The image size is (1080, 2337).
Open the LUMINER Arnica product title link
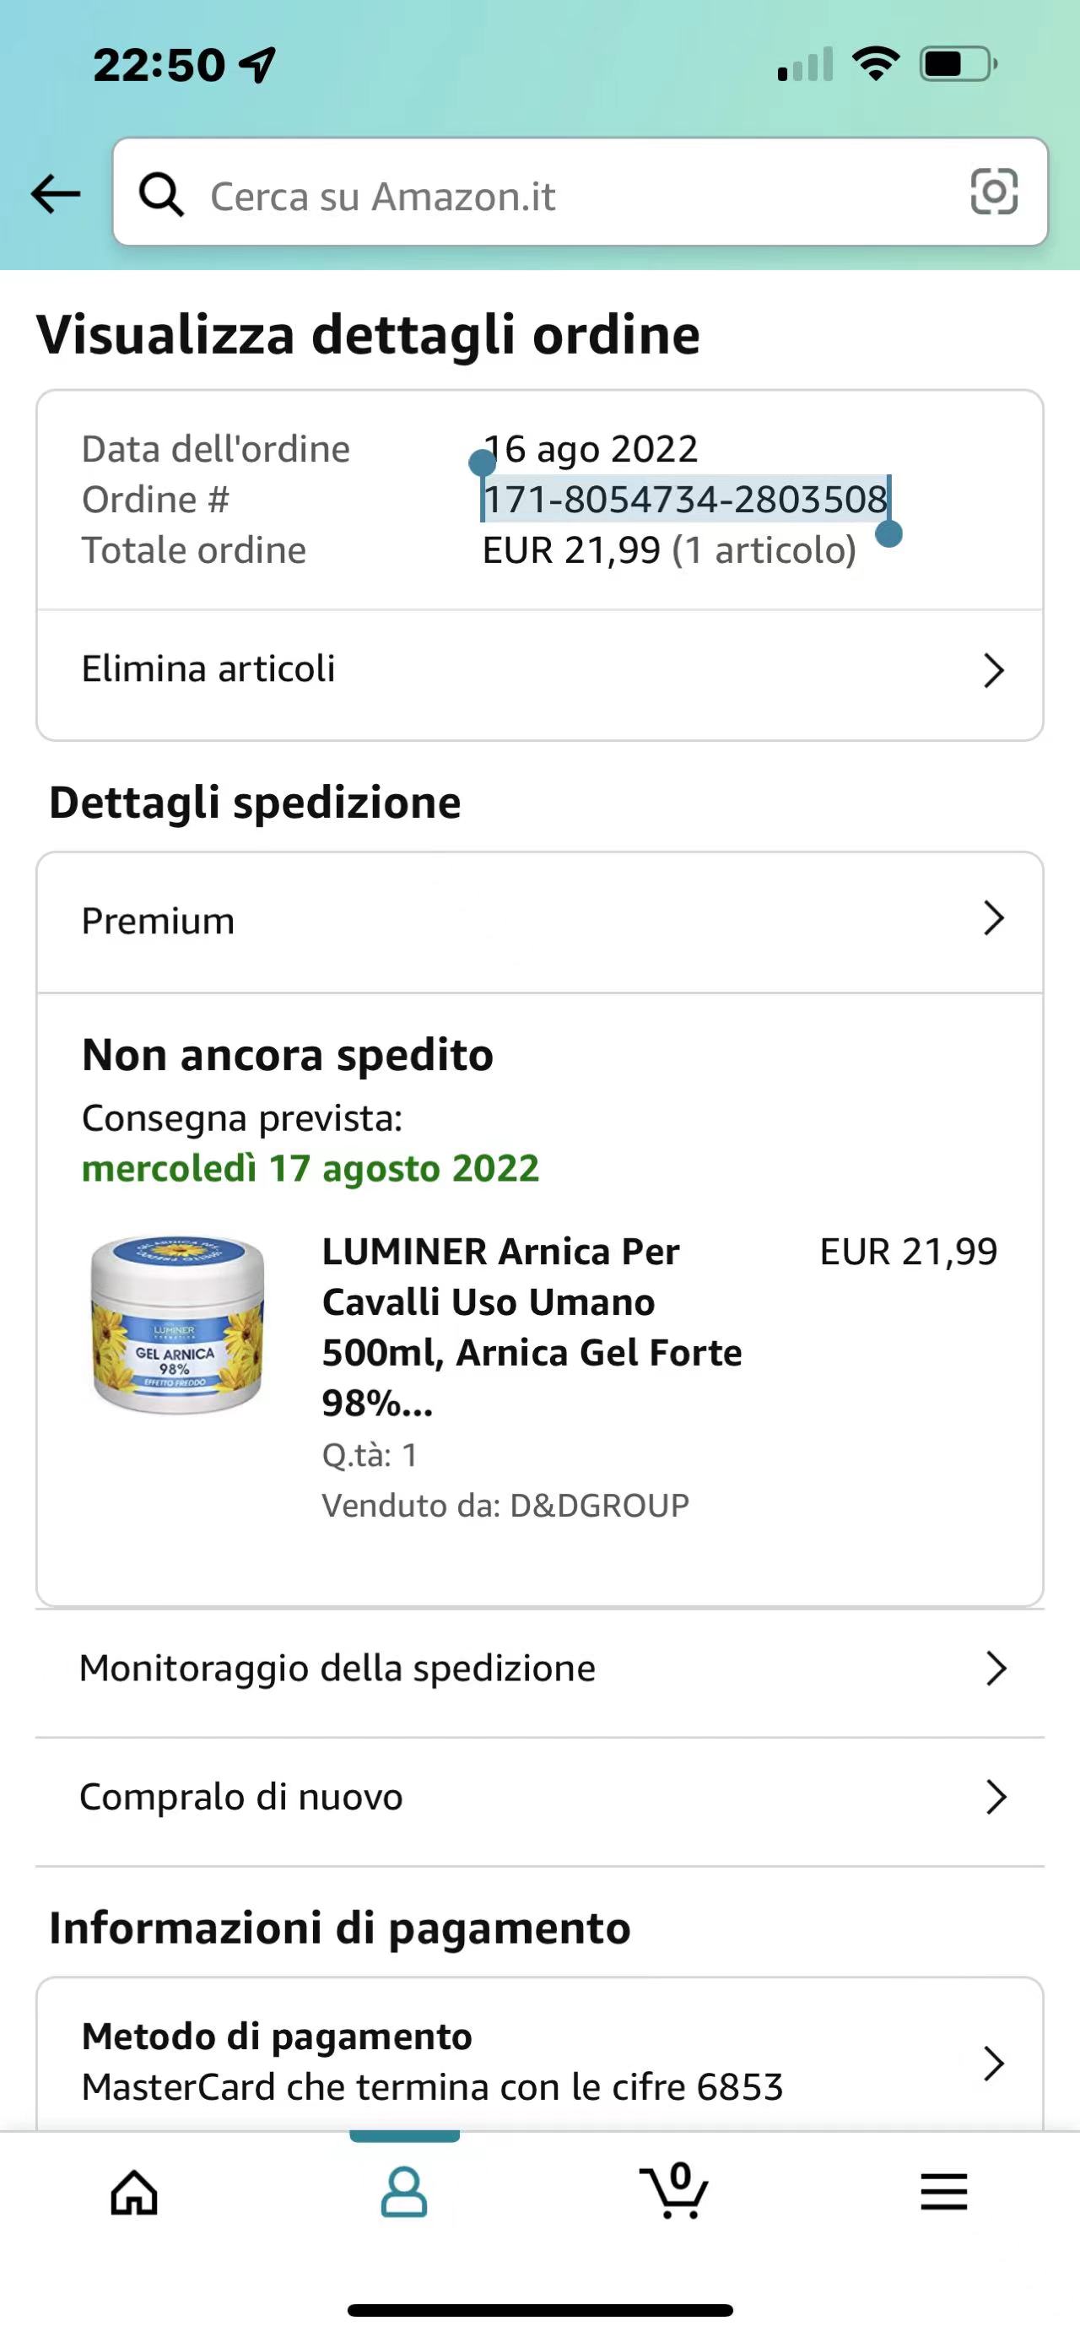tap(532, 1328)
